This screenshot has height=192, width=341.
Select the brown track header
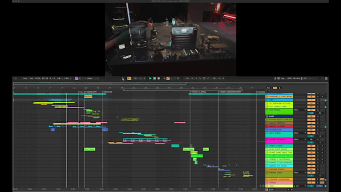(279, 123)
